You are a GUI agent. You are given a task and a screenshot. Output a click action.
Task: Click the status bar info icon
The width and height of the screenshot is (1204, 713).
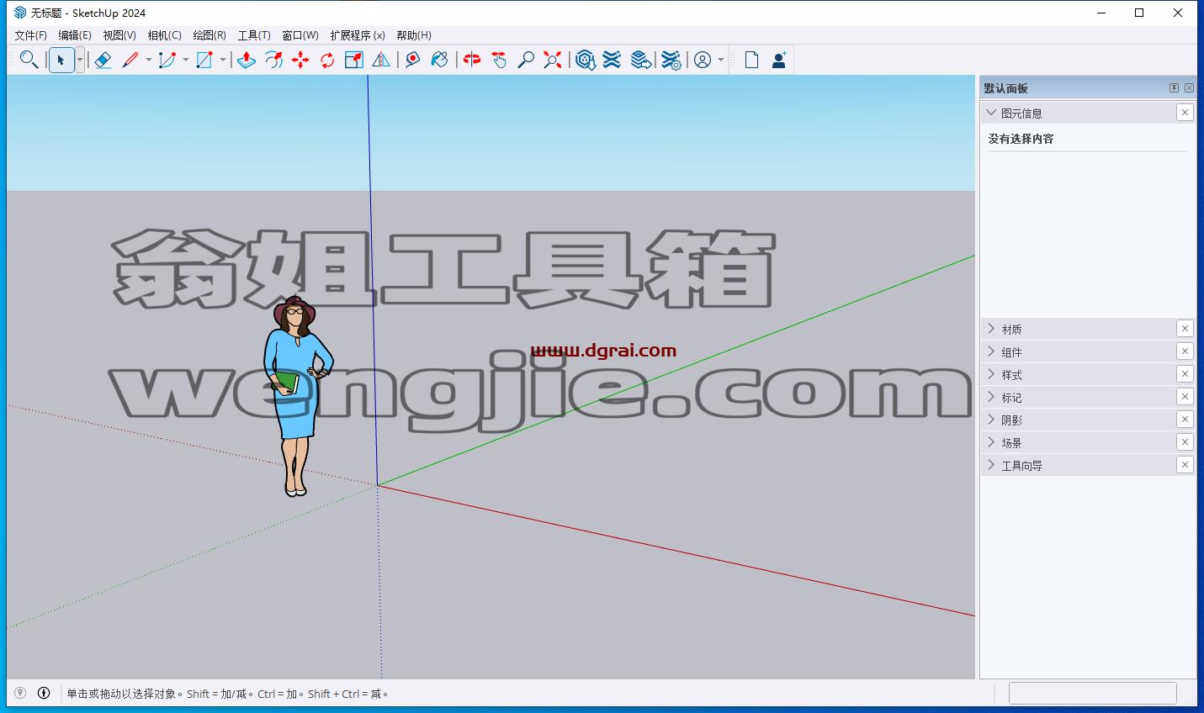44,694
